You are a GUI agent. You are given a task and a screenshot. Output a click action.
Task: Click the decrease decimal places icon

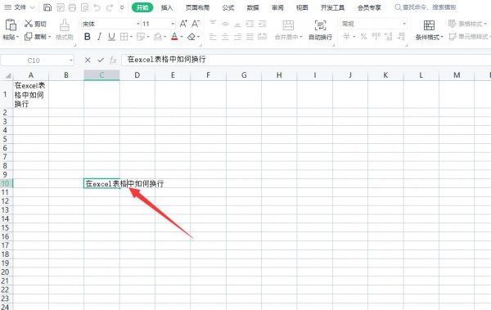click(x=401, y=37)
